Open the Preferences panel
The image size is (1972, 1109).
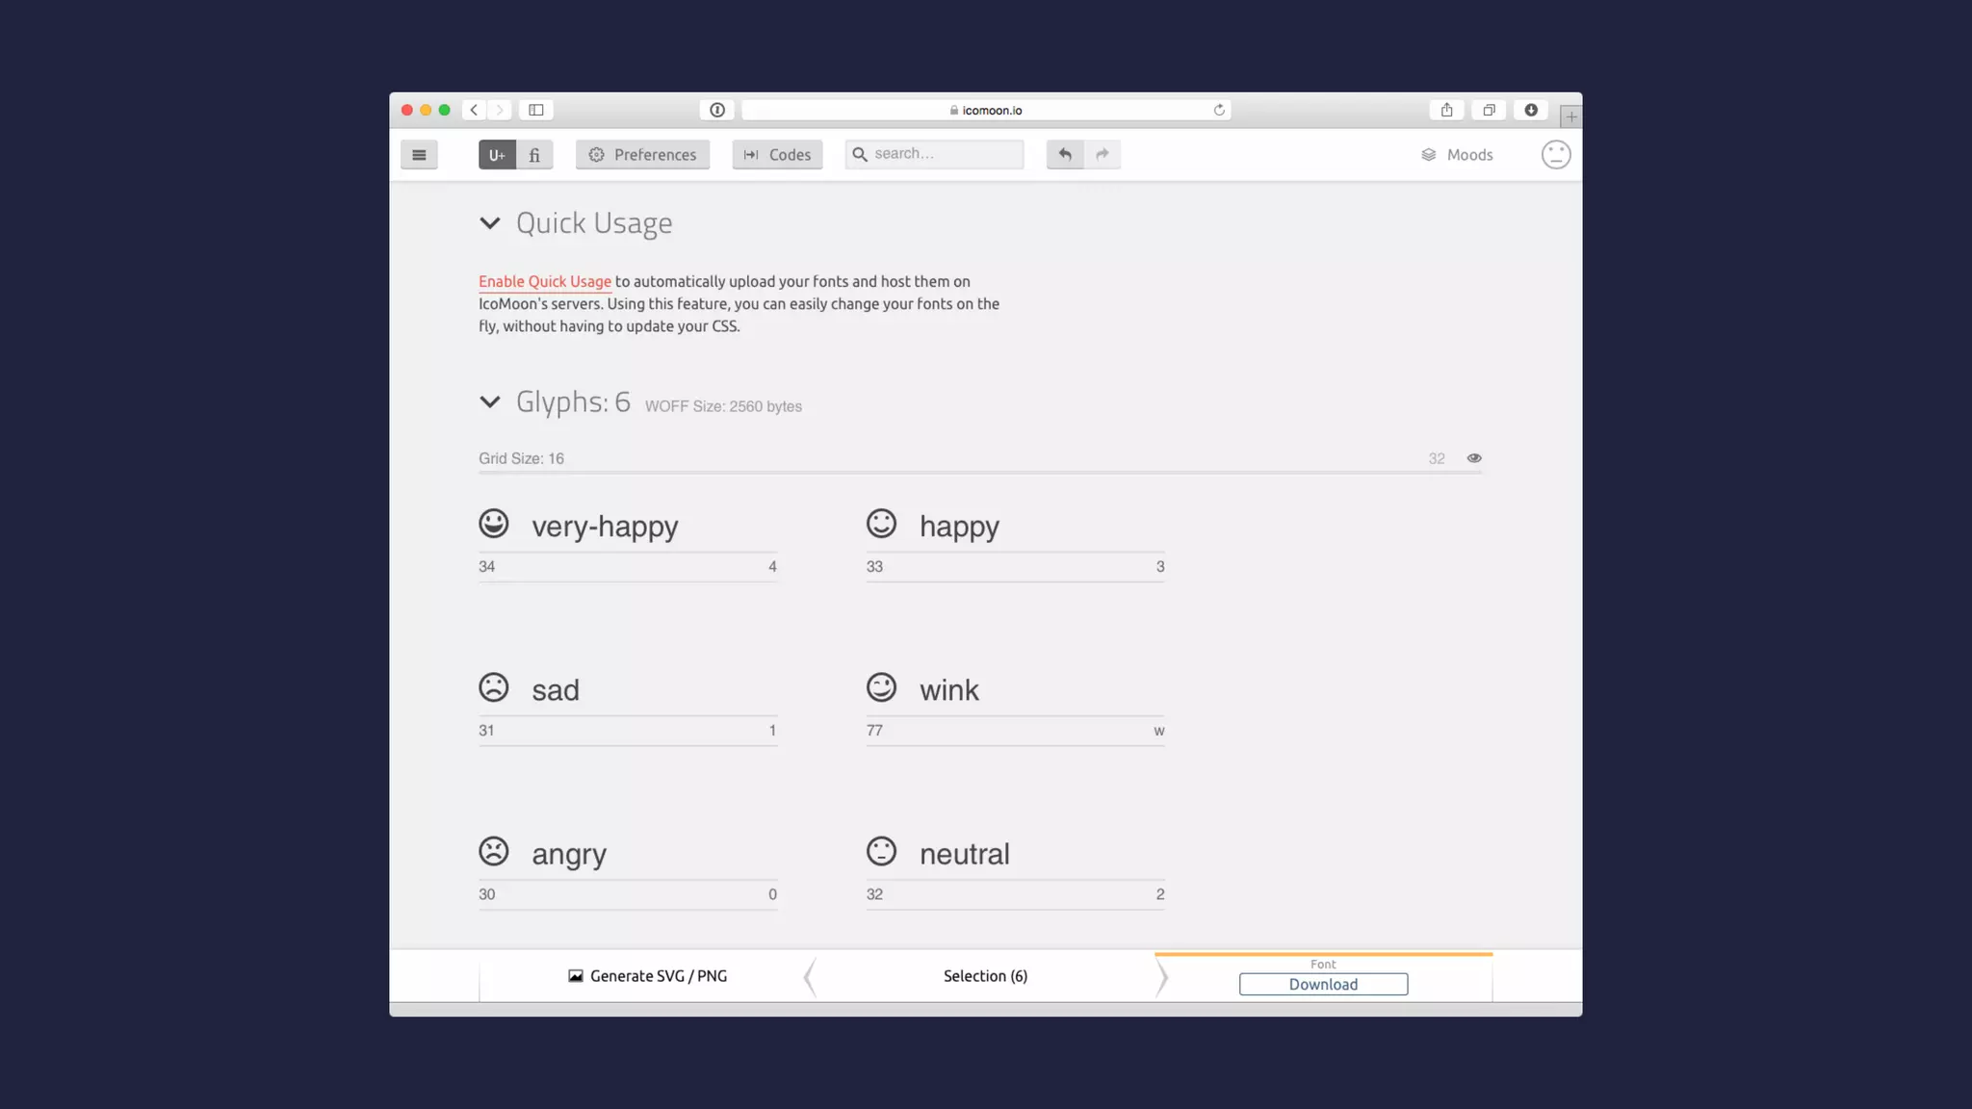[x=642, y=155]
